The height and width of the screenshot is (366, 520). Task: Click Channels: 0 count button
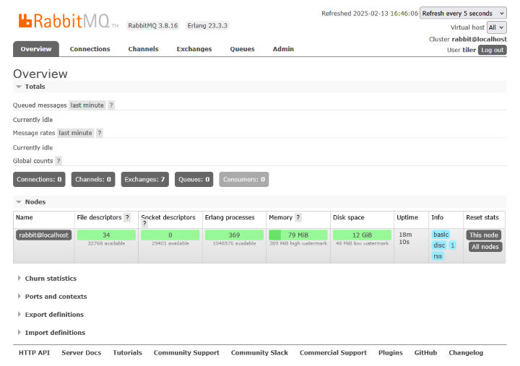pyautogui.click(x=93, y=179)
